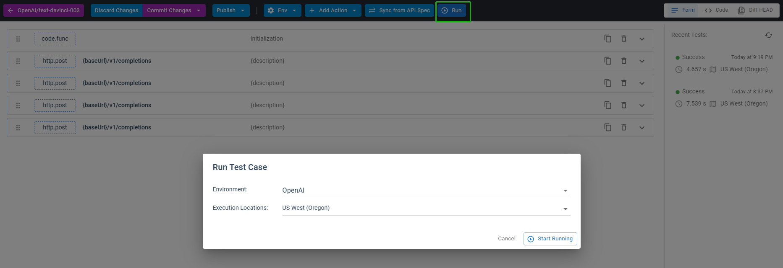Copy the fourth http.post action
The height and width of the screenshot is (268, 783).
point(608,128)
